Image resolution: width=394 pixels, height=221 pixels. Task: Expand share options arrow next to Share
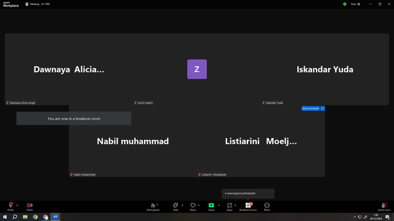point(219,205)
